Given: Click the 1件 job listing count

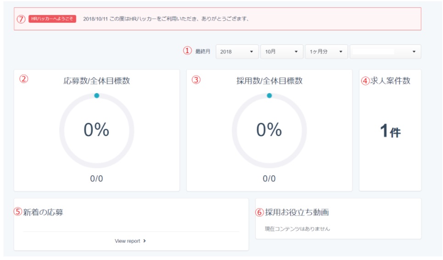Looking at the screenshot, I should [390, 132].
